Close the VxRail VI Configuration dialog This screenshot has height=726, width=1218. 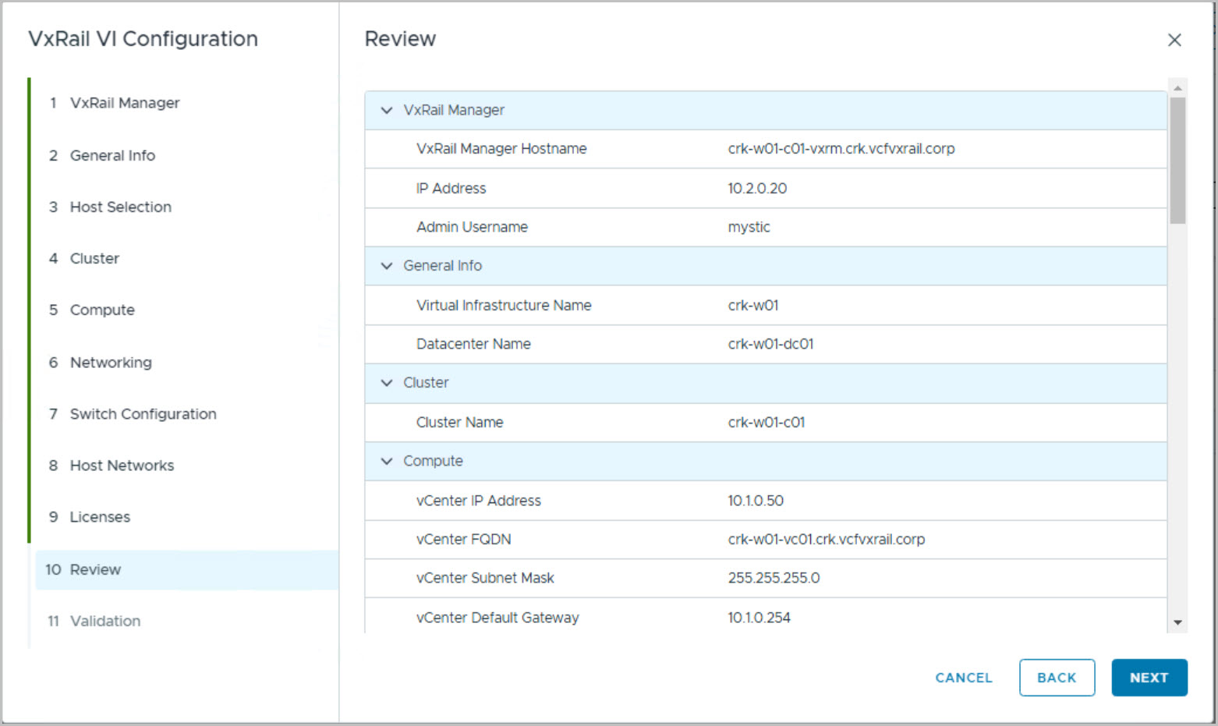coord(1174,40)
